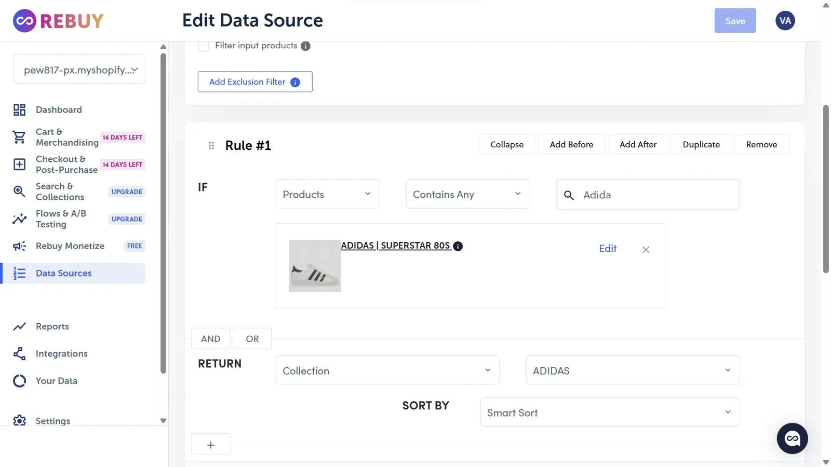The image size is (831, 467).
Task: Click the Save button
Action: 735,21
